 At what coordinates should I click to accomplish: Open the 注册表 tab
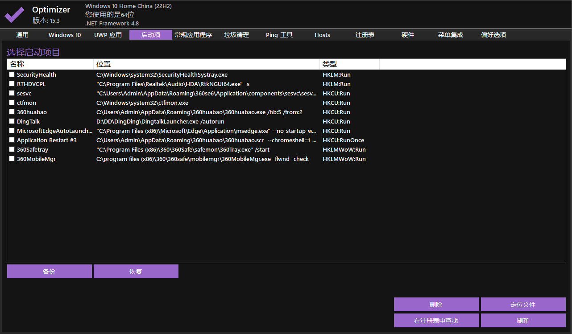pos(365,34)
